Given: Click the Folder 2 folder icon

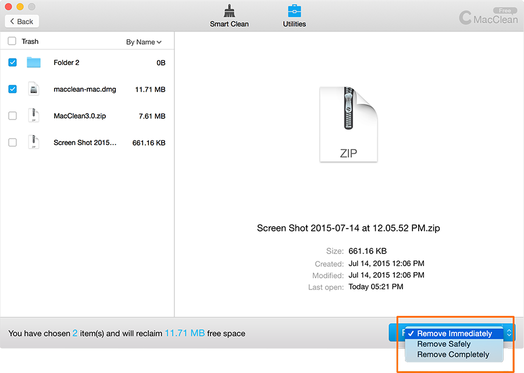Looking at the screenshot, I should click(34, 62).
